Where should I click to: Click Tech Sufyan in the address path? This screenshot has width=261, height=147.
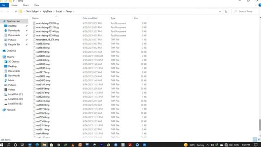coord(32,11)
